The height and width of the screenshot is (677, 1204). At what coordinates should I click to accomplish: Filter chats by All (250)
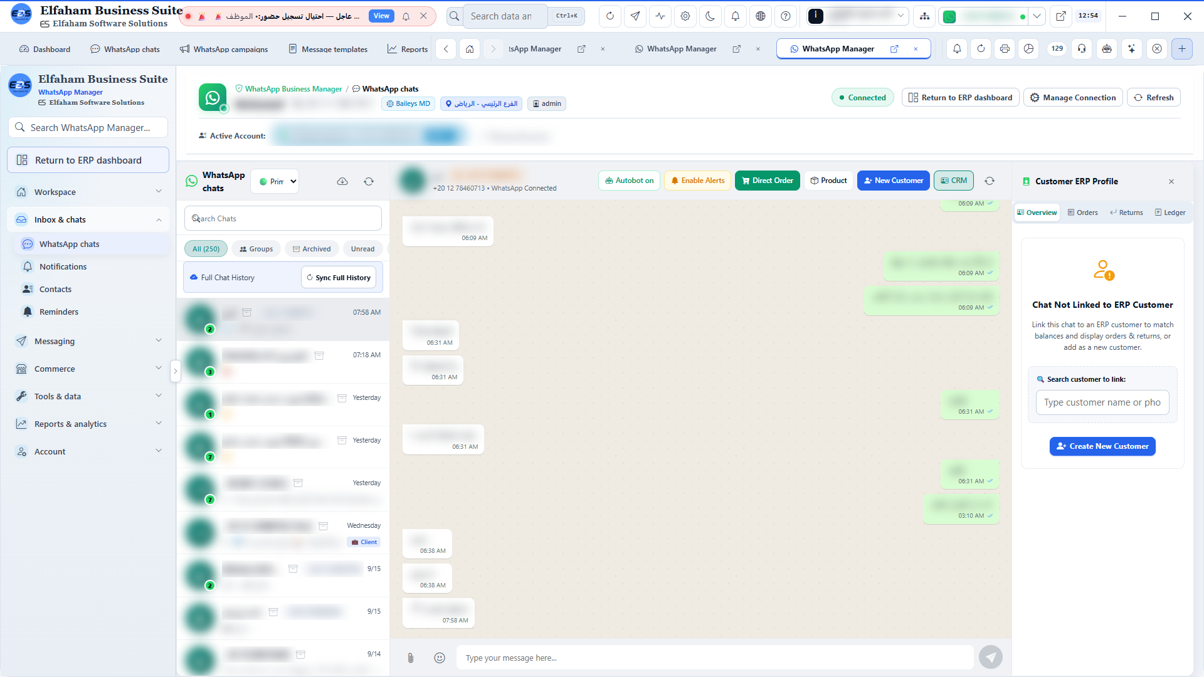pyautogui.click(x=206, y=249)
